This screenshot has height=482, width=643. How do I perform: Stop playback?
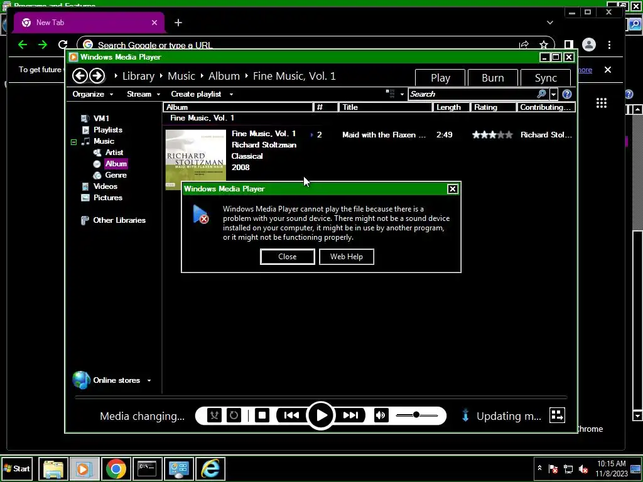tap(262, 415)
